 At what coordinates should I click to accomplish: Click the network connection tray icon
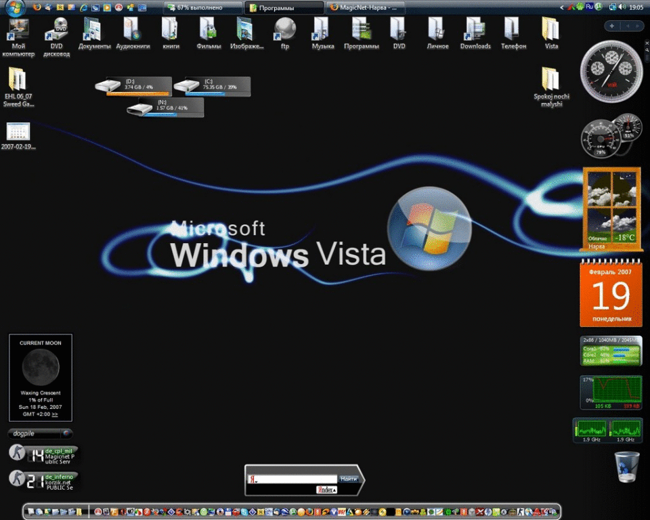pos(612,7)
